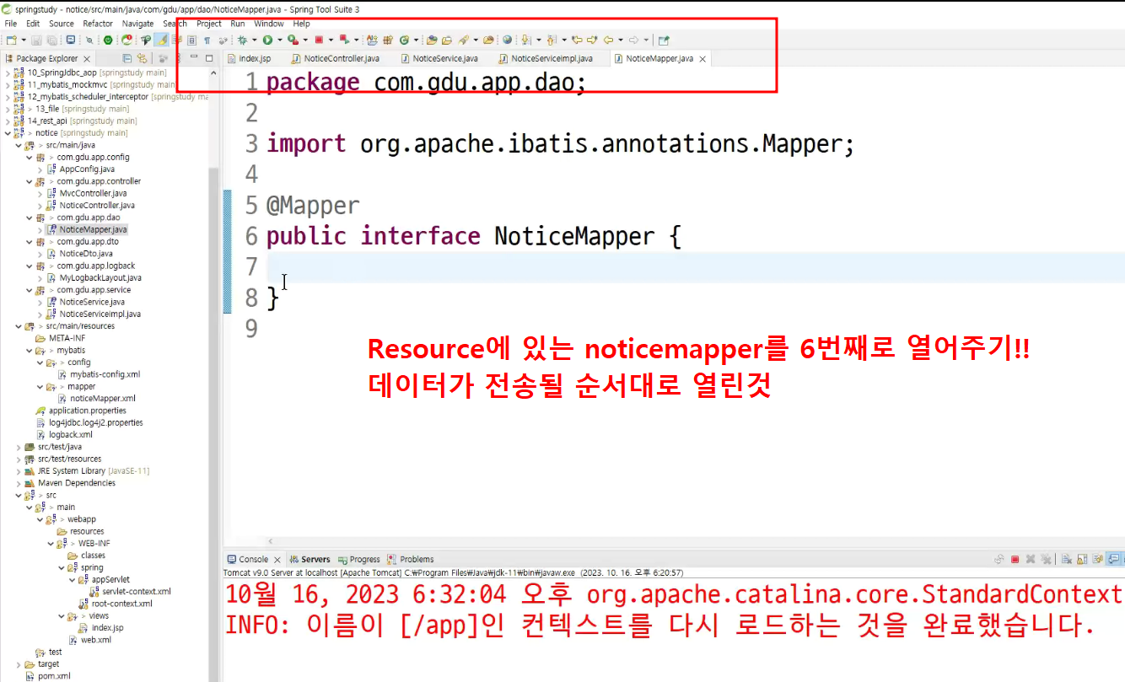Viewport: 1125px width, 682px height.
Task: Click the Back navigation yellow arrow
Action: (608, 40)
